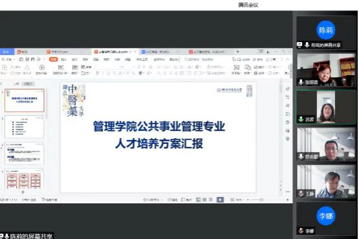Switch to reading view in the status bar
The height and width of the screenshot is (239, 359).
[x=211, y=199]
